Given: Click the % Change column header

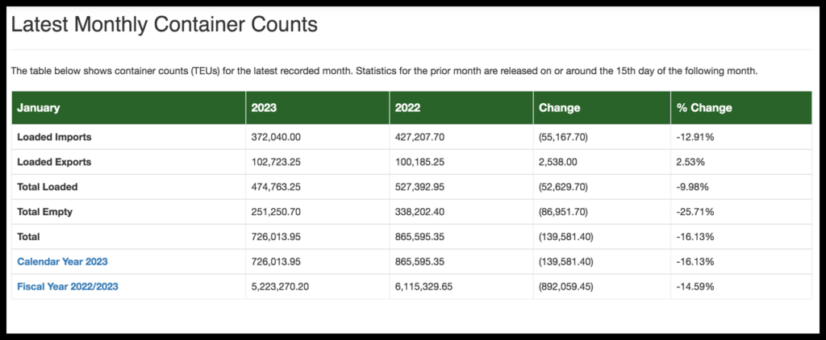Looking at the screenshot, I should coord(704,108).
